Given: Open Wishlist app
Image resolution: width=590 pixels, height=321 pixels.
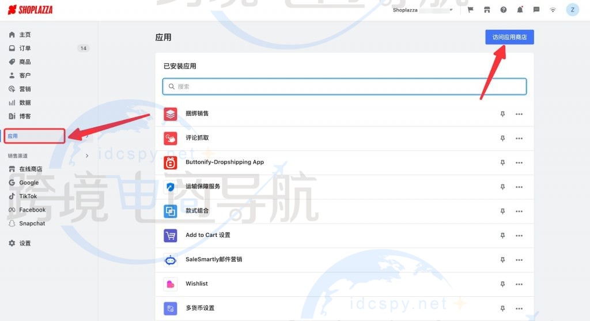Looking at the screenshot, I should pyautogui.click(x=196, y=284).
